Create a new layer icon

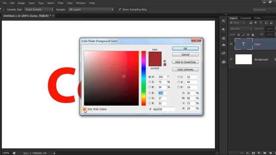click(270, 153)
